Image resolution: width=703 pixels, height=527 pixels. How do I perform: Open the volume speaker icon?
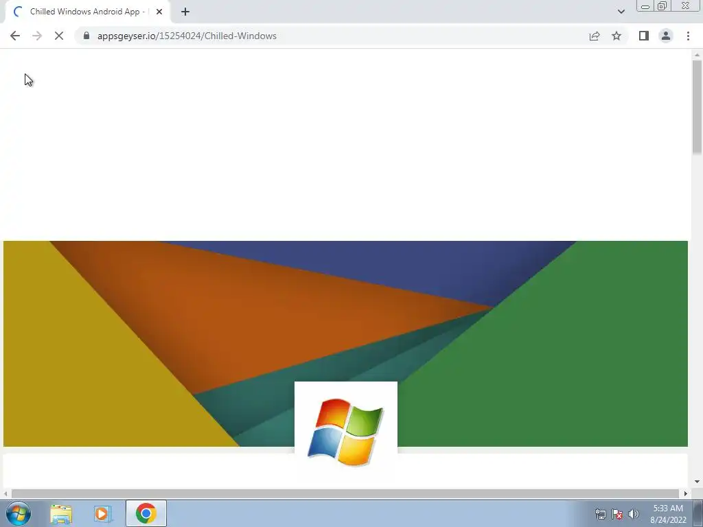[x=634, y=514]
